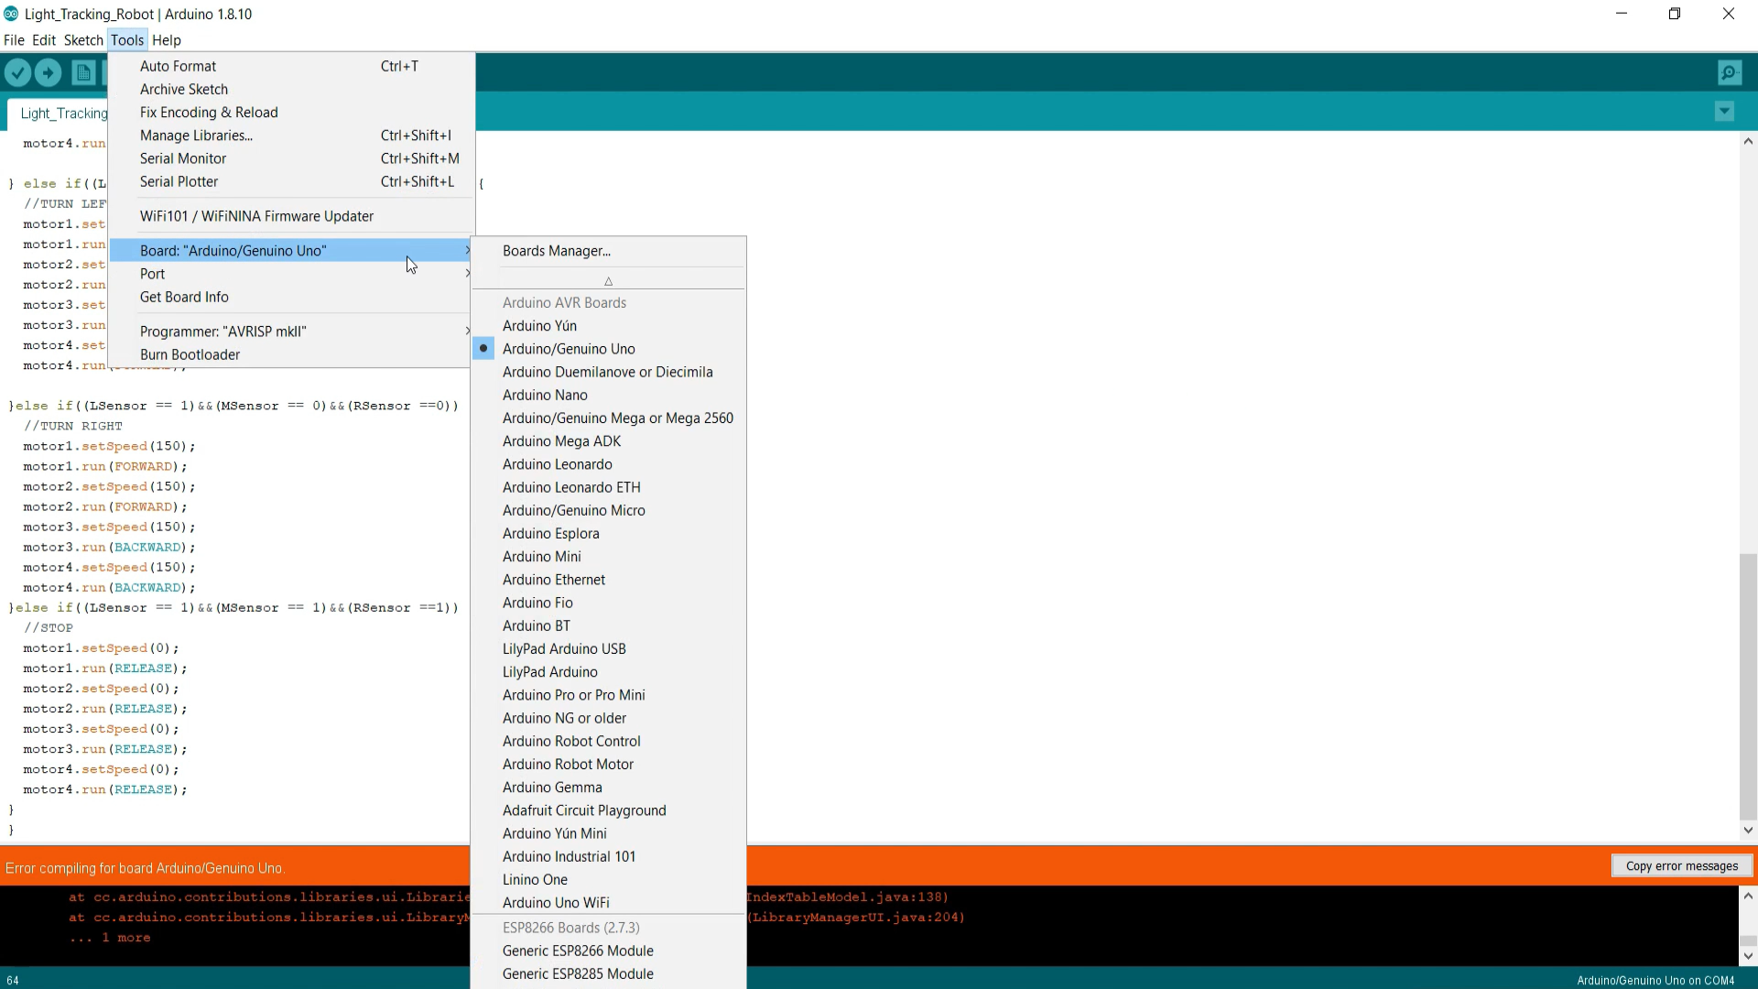This screenshot has height=989, width=1758.
Task: Select Arduino Industrial 101 board
Action: 608,856
